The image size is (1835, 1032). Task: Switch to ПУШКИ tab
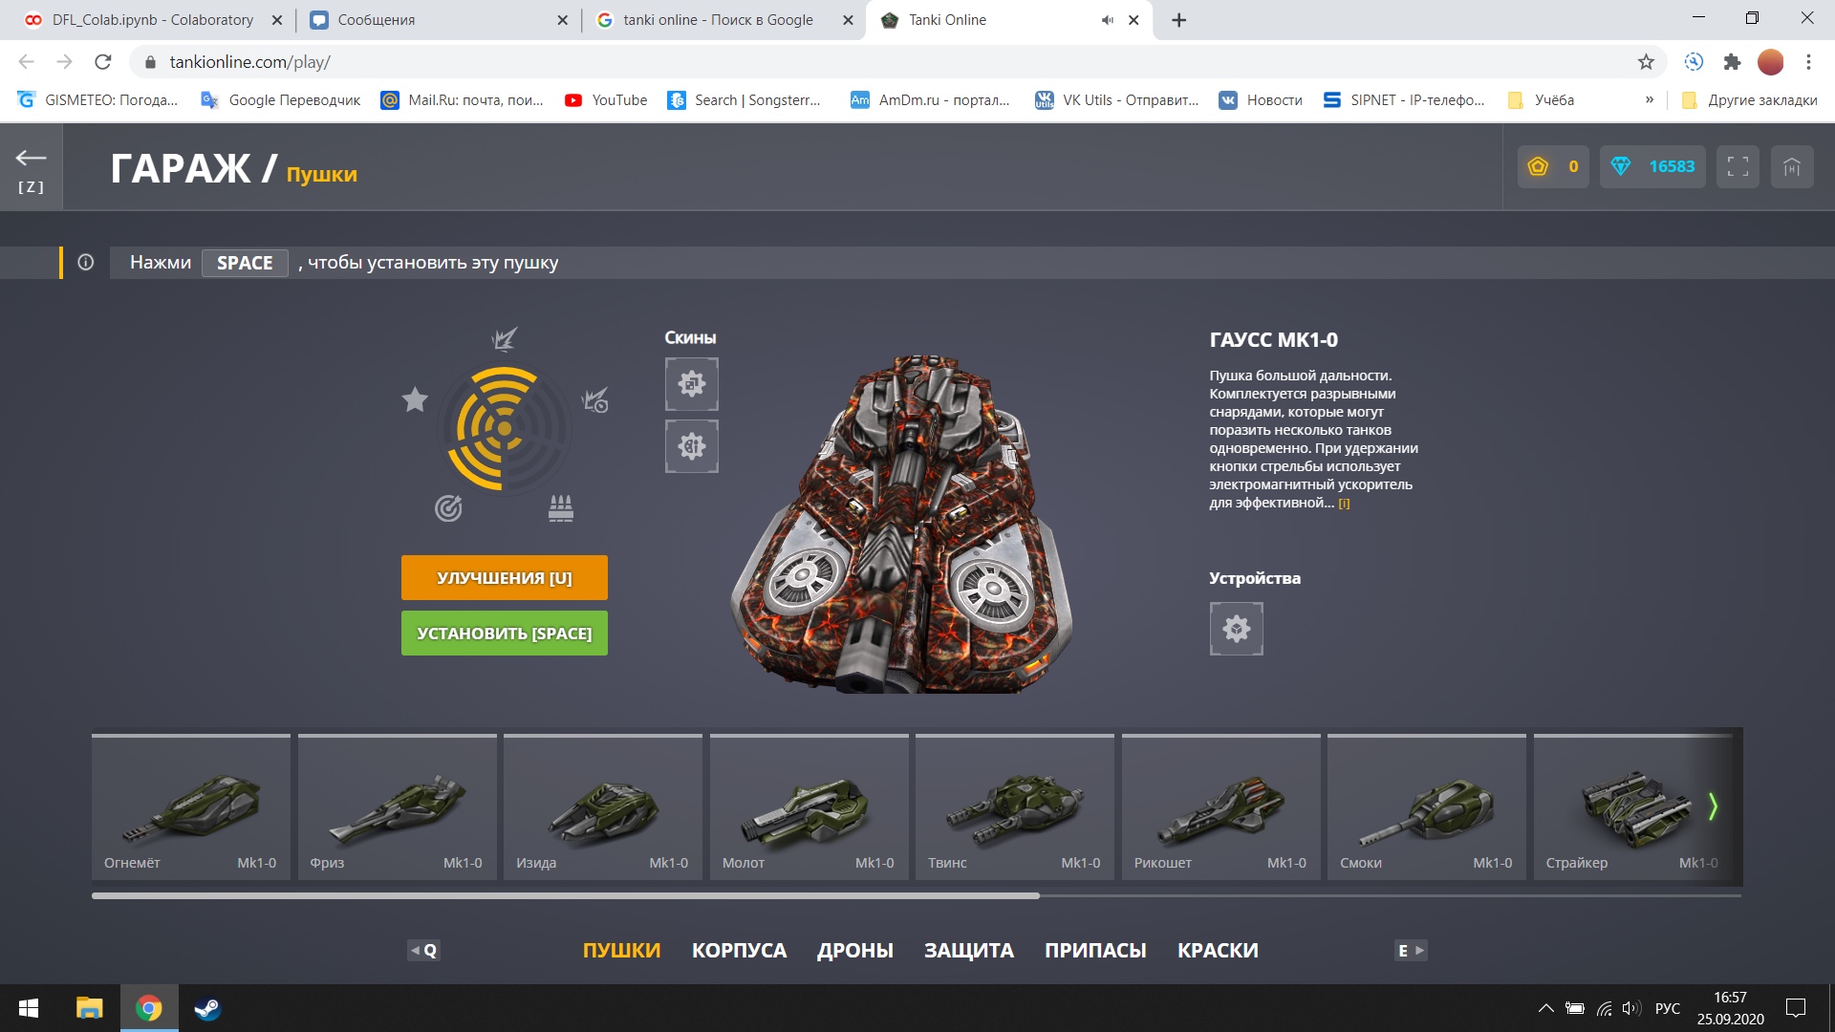point(621,950)
